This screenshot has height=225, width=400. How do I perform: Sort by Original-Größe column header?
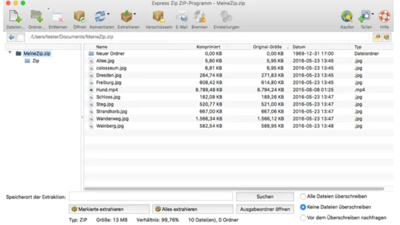pos(267,47)
